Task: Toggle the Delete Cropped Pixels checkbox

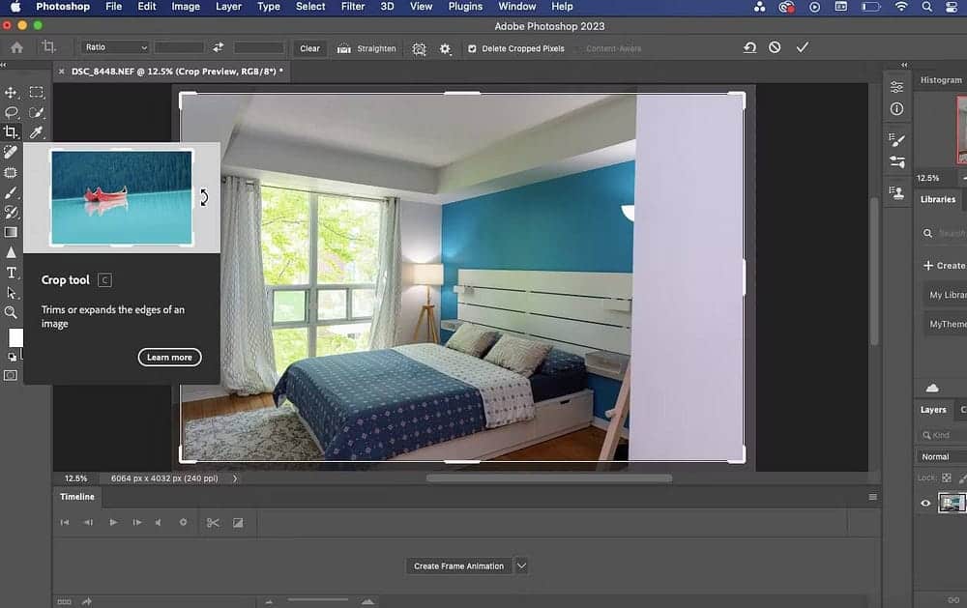Action: coord(472,48)
